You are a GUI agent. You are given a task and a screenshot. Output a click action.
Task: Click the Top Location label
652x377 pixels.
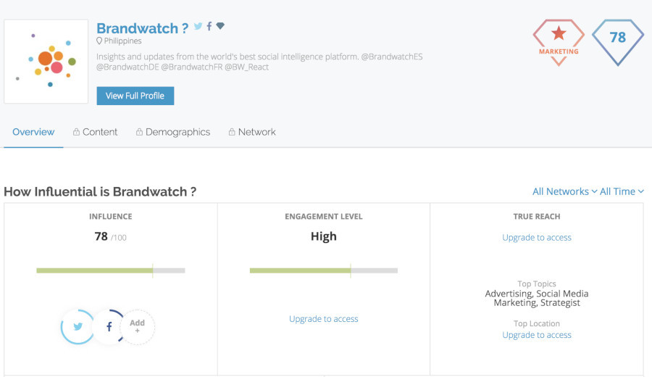[536, 324]
